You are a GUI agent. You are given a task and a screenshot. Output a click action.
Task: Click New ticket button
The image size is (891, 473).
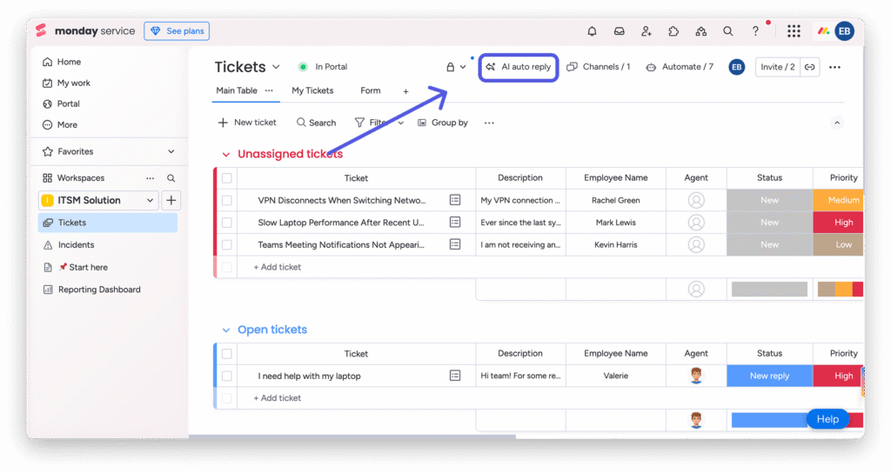click(247, 123)
